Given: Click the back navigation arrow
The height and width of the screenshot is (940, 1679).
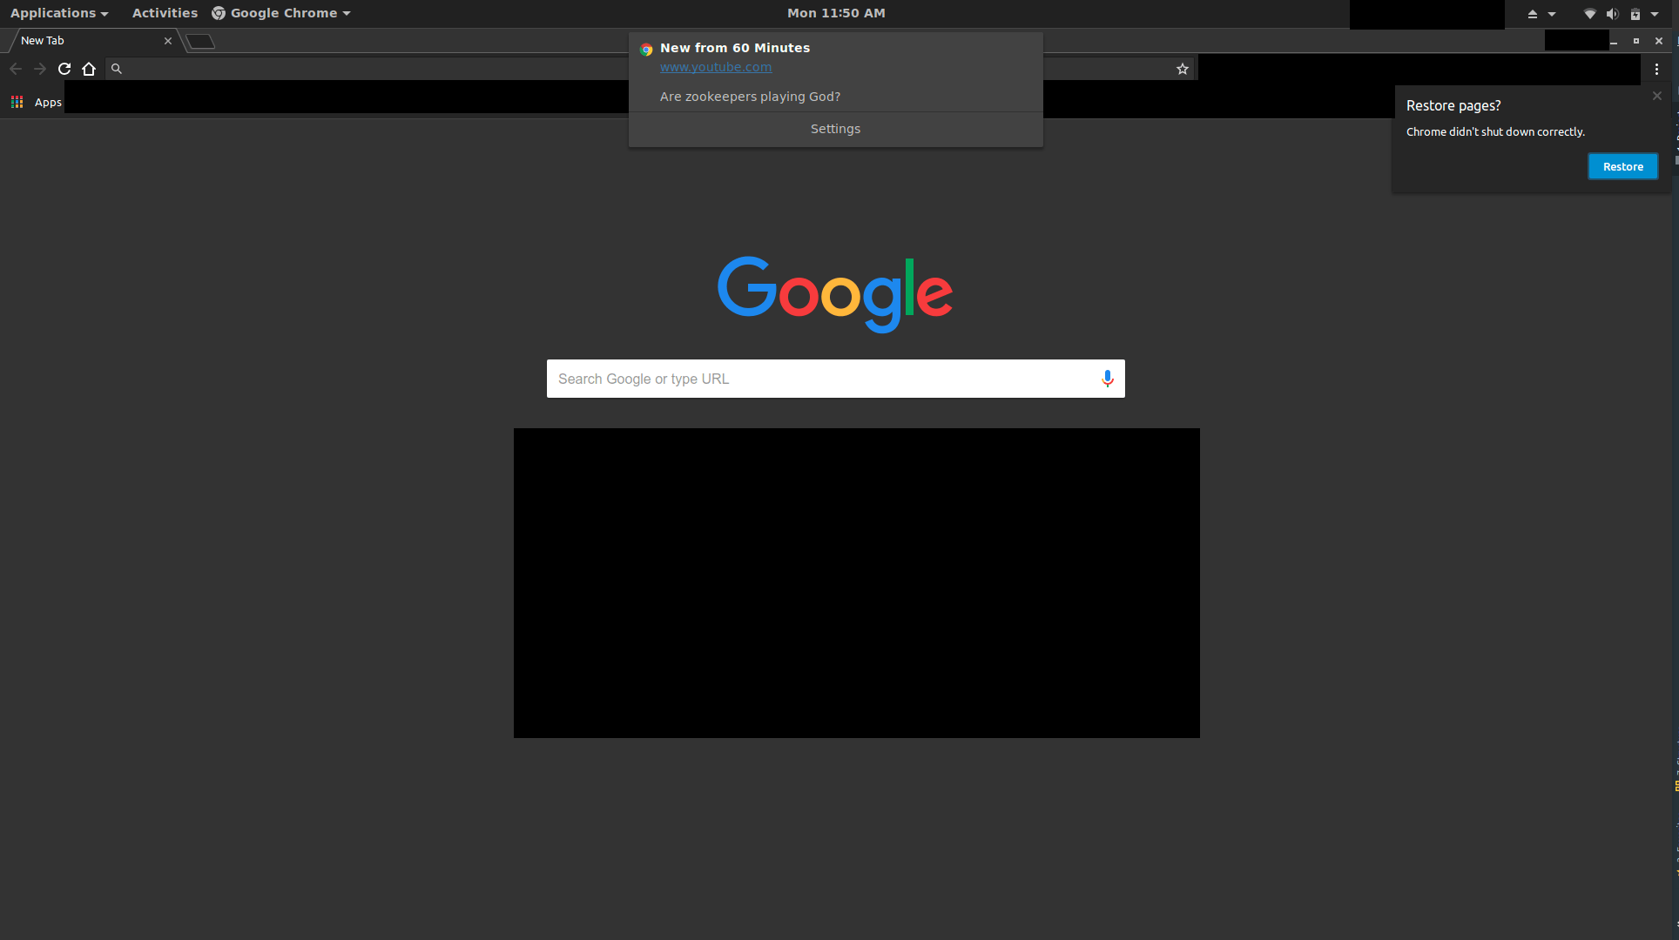Looking at the screenshot, I should tap(16, 69).
